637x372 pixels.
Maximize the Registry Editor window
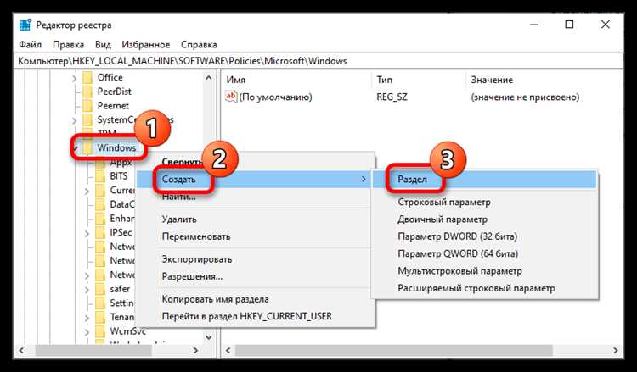tap(570, 25)
